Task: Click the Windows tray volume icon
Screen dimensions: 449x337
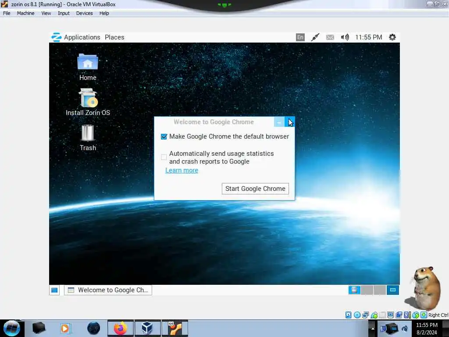Action: click(405, 328)
